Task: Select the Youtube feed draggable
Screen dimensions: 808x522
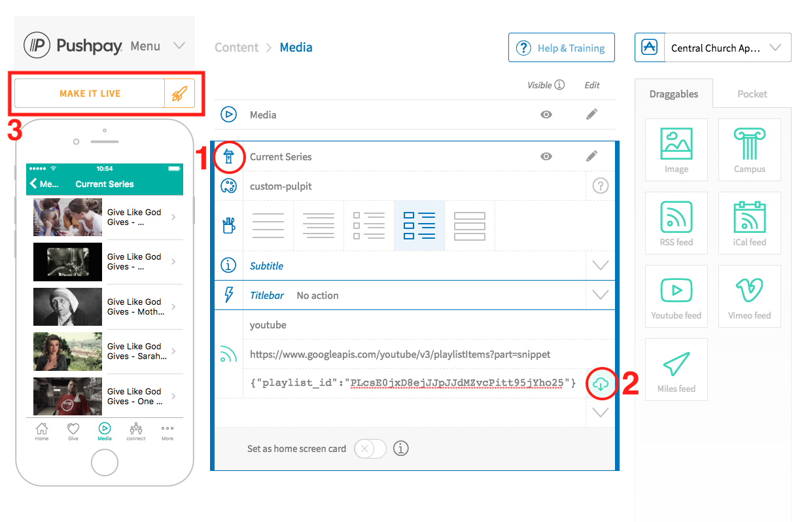Action: click(676, 296)
